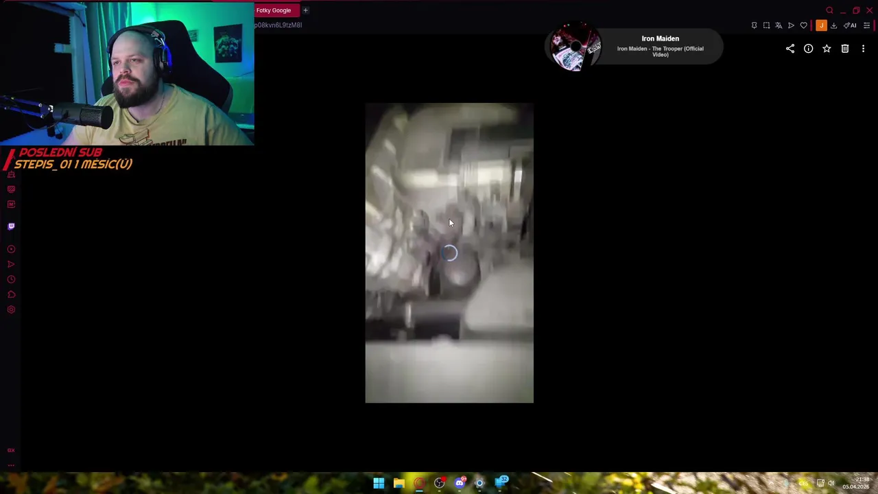Click the gear-shaped app icon on the taskbar
Viewport: 878px width, 494px height.
pos(479,483)
